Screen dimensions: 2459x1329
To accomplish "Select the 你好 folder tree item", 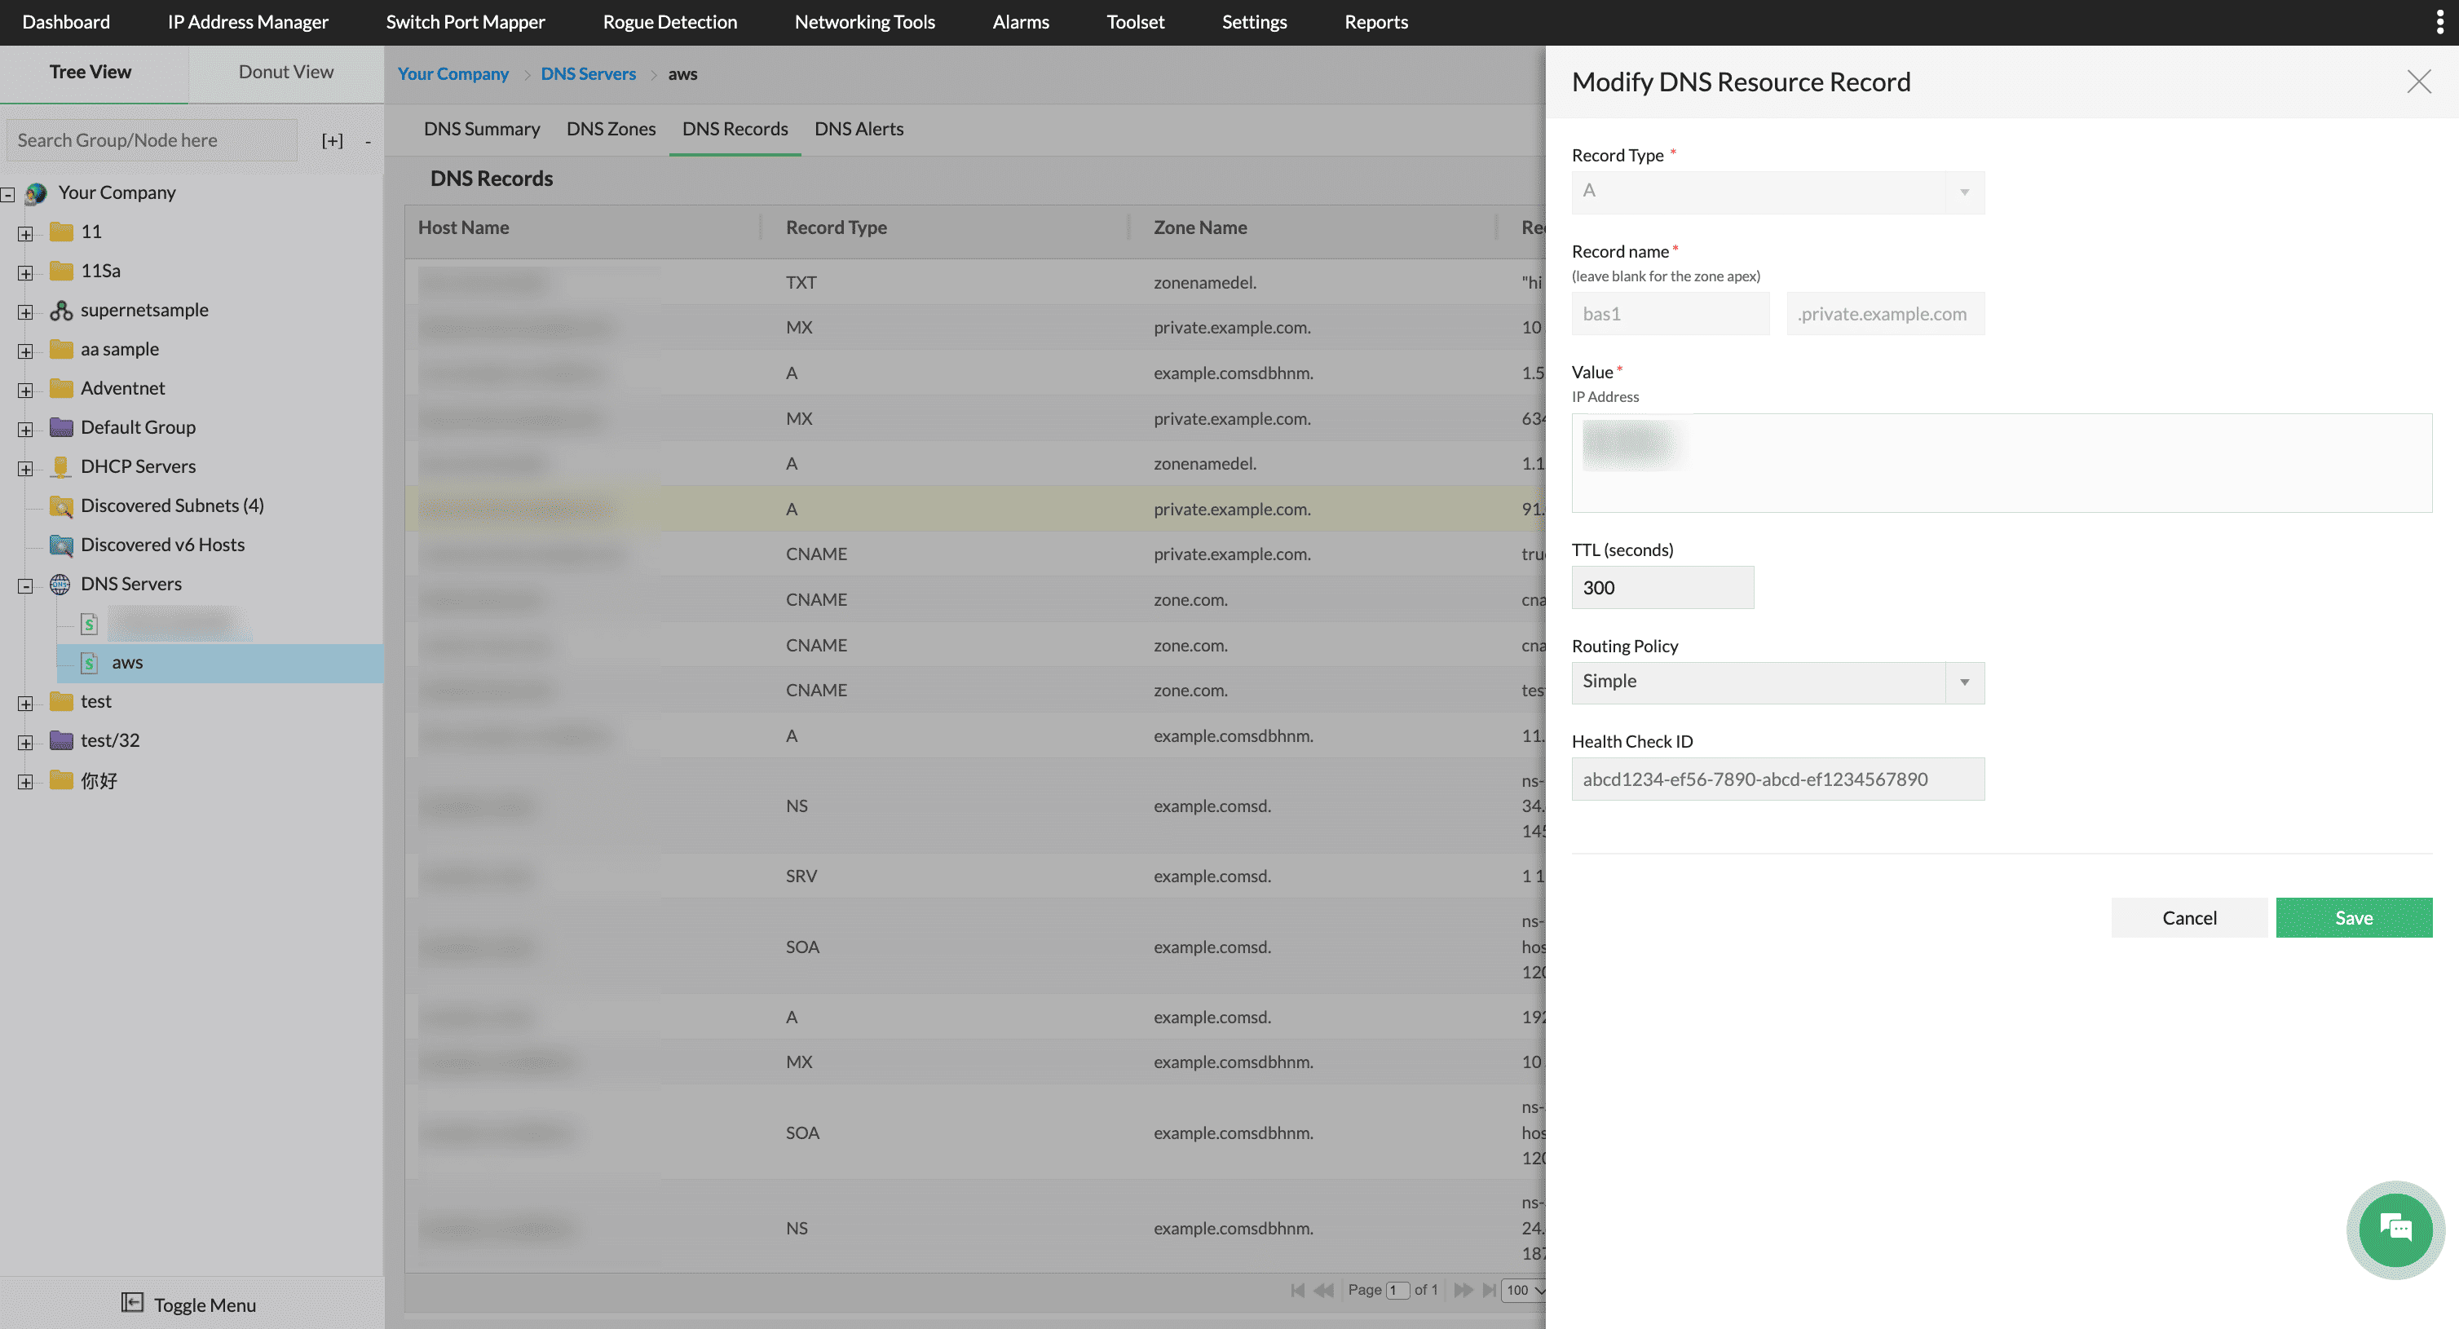I will [99, 781].
